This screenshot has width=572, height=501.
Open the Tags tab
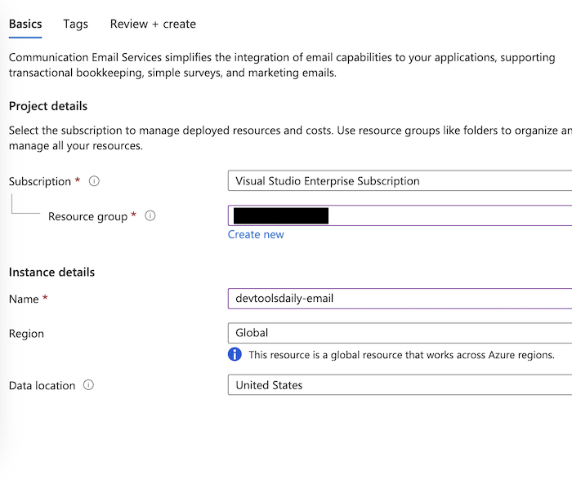pos(75,24)
